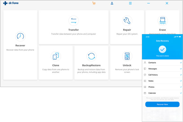The image size is (183, 122).
Task: Click the Repair wrench icon
Action: (x=127, y=21)
